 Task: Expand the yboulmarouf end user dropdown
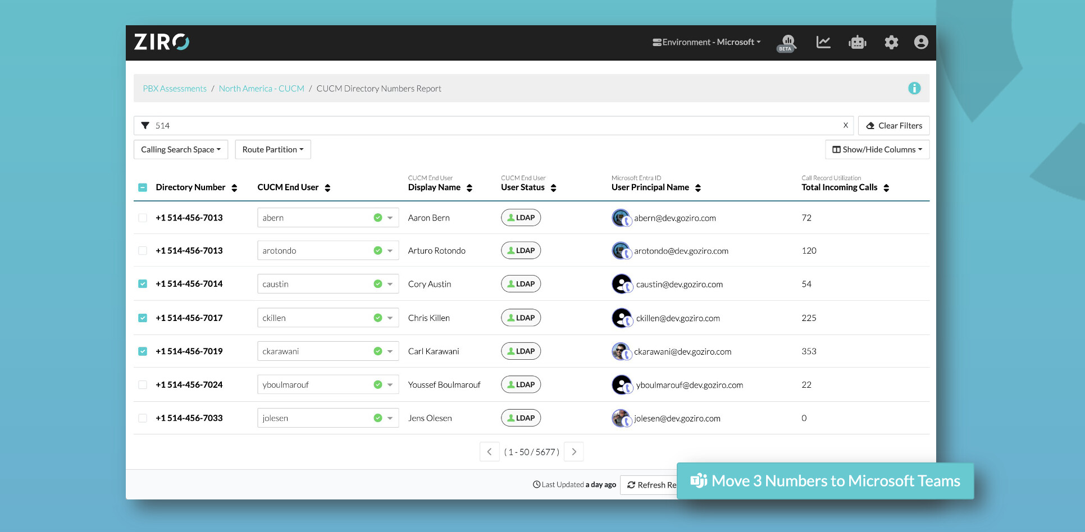pos(390,385)
